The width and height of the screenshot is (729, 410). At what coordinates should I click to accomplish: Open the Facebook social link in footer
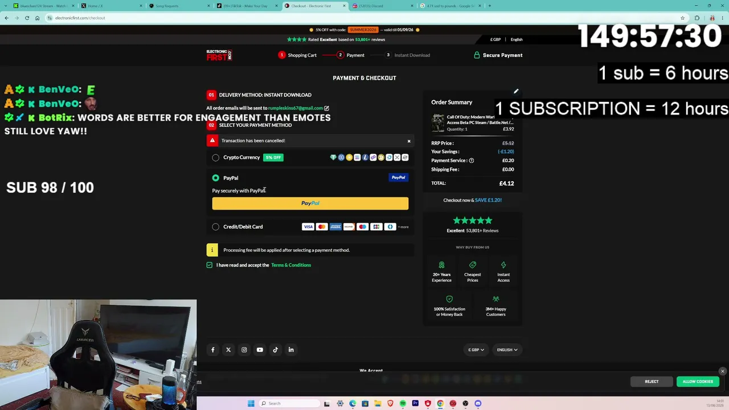tap(213, 350)
